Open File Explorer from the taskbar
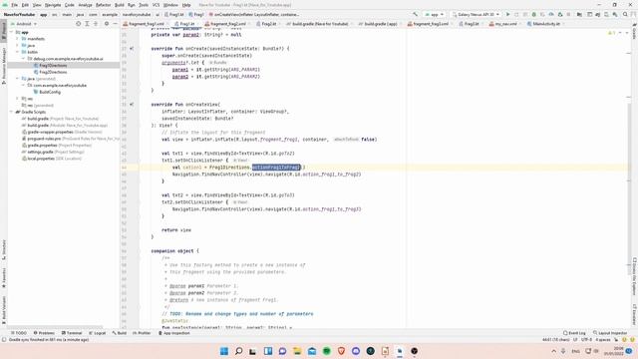 coord(297,351)
